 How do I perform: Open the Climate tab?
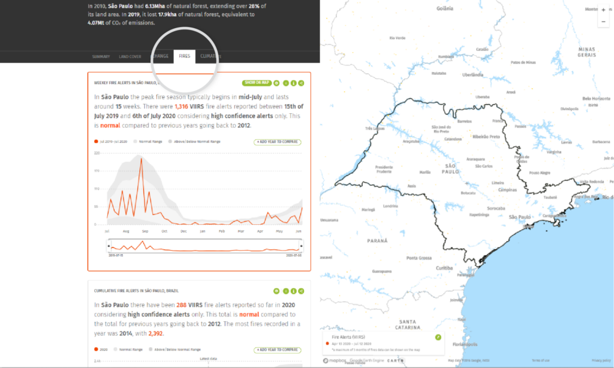210,56
